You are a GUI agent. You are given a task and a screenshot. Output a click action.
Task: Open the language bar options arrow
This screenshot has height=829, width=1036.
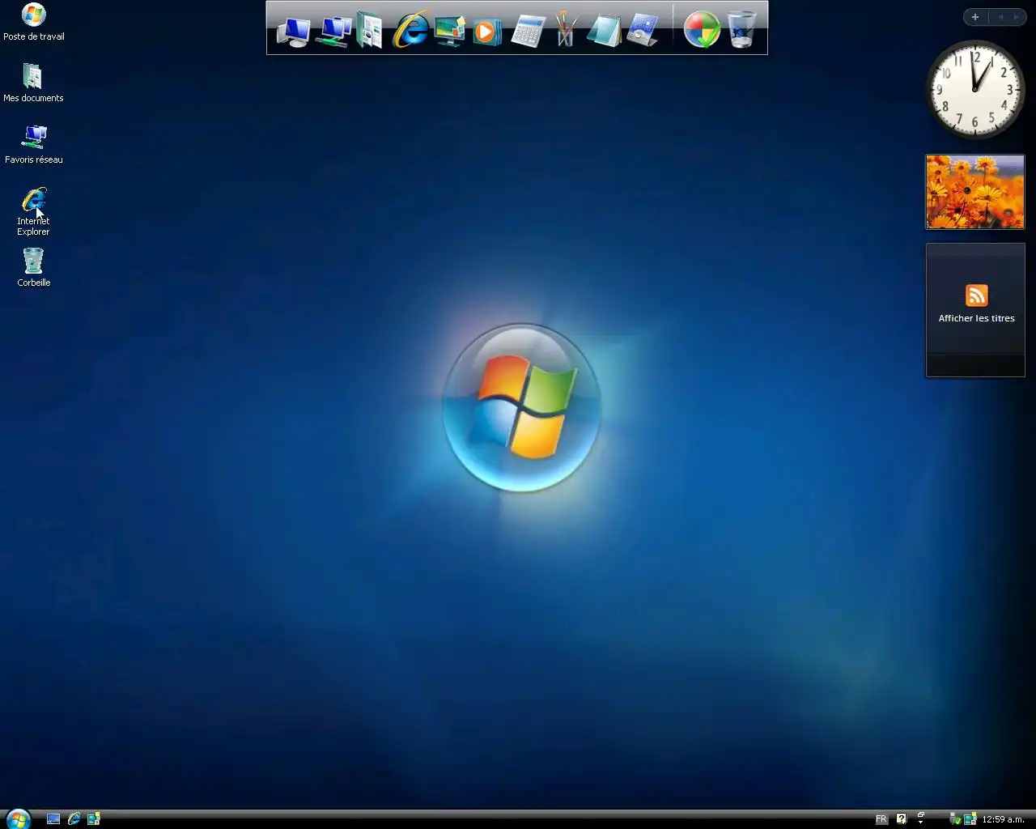click(920, 823)
